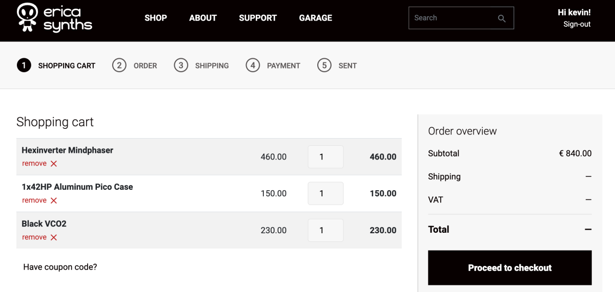Click the search magnifier icon
This screenshot has width=615, height=292.
tap(502, 18)
